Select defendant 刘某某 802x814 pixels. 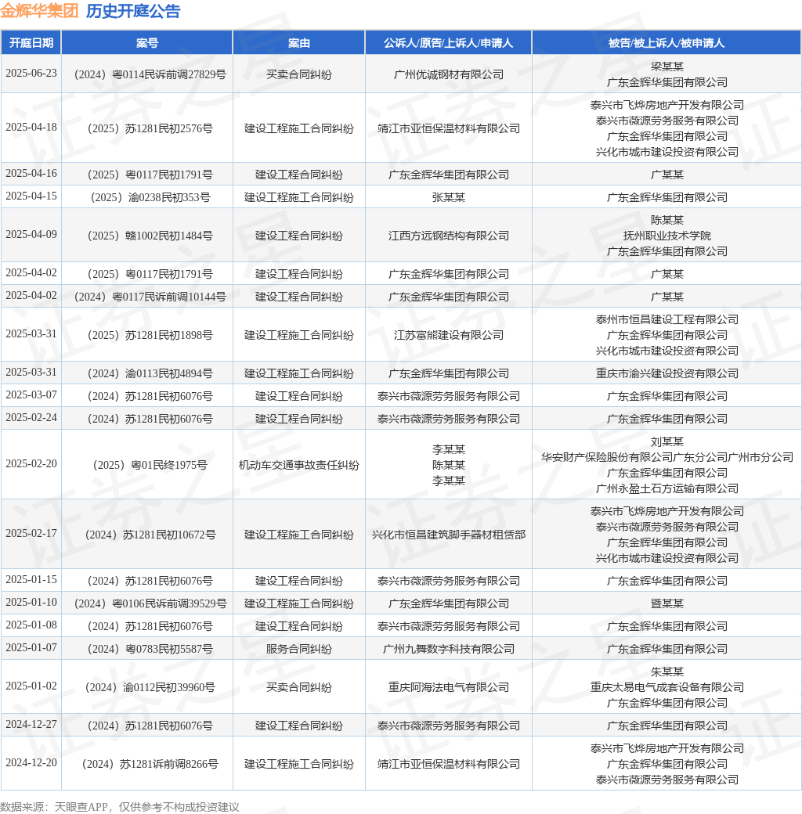tap(667, 441)
